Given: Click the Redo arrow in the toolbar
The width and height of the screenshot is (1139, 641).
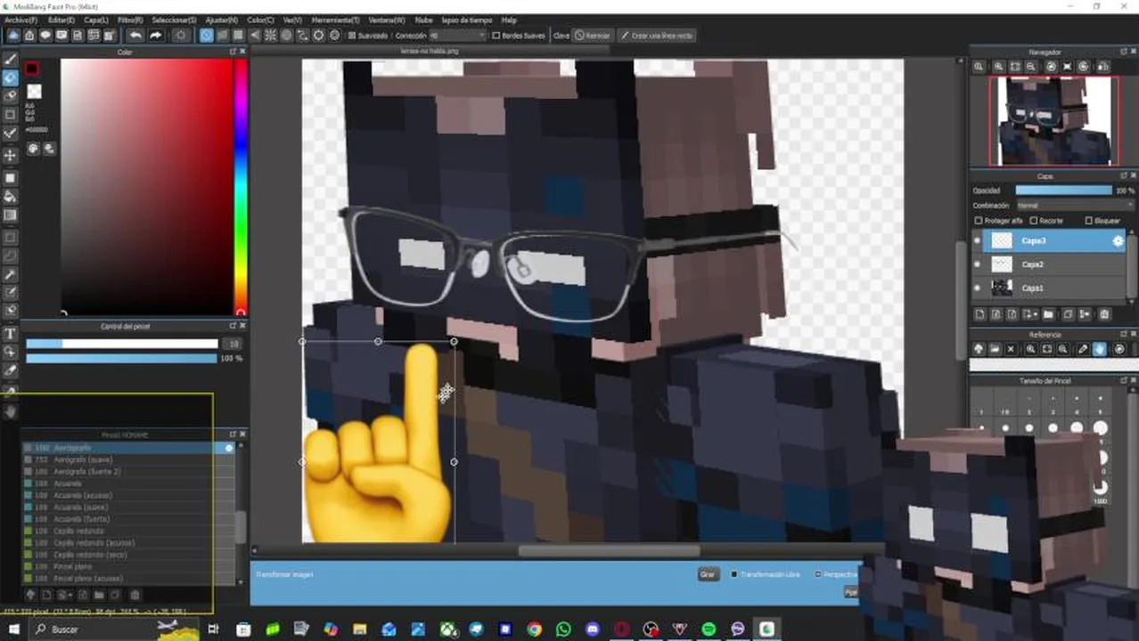Looking at the screenshot, I should (155, 36).
